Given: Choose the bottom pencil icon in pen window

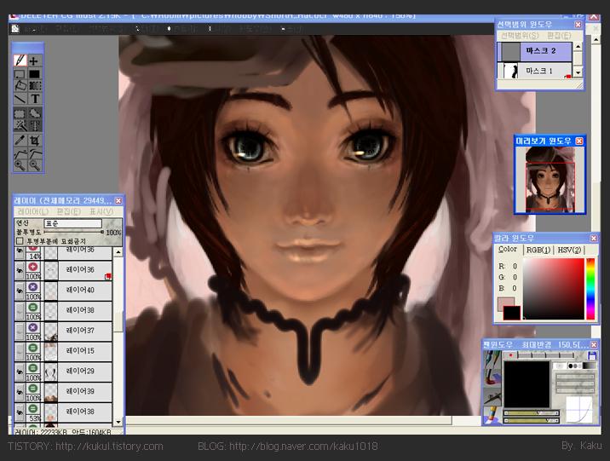Looking at the screenshot, I should pos(492,414).
